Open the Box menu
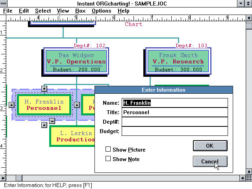The height and width of the screenshot is (189, 252). pyautogui.click(x=80, y=11)
